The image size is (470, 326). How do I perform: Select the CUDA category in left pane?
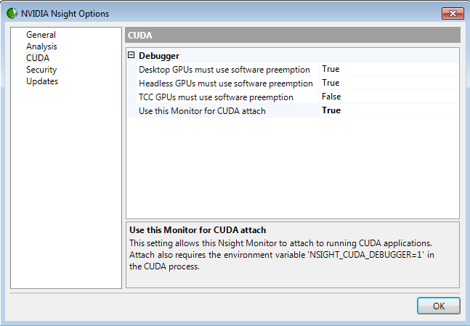(38, 58)
